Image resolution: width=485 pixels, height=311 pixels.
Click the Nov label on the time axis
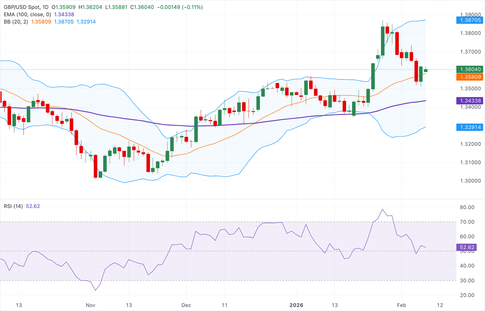90,305
